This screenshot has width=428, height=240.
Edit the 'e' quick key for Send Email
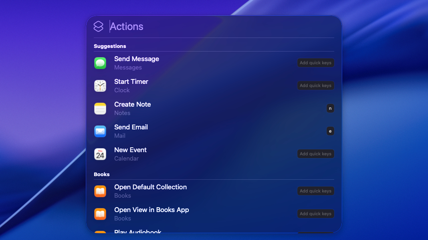coord(330,131)
